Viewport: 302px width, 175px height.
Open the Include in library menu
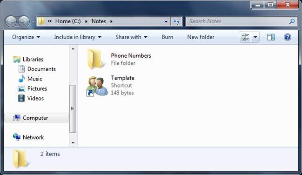(78, 37)
